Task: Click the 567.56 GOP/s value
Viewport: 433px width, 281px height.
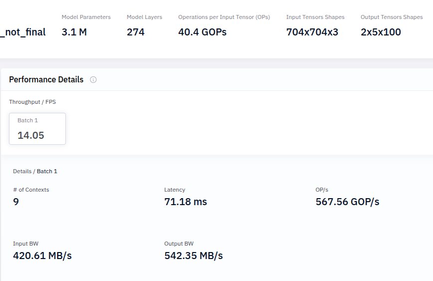Action: coord(347,202)
